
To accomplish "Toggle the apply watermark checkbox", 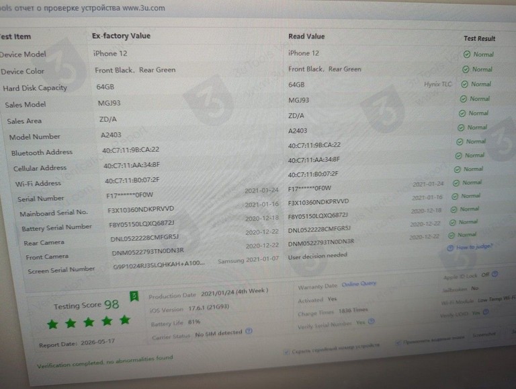I will tap(398, 343).
